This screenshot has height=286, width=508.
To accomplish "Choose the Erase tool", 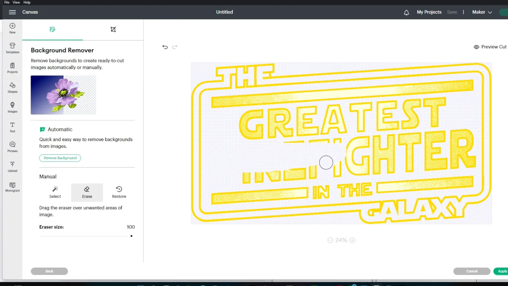I will (x=87, y=192).
